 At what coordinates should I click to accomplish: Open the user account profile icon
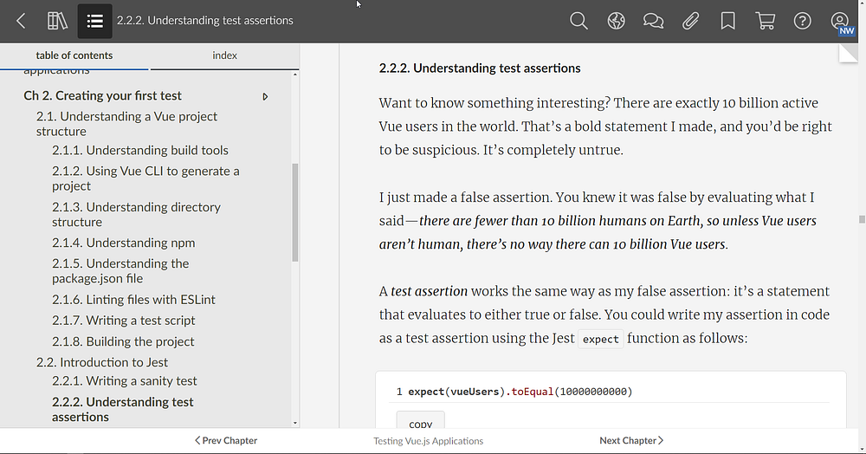click(840, 21)
